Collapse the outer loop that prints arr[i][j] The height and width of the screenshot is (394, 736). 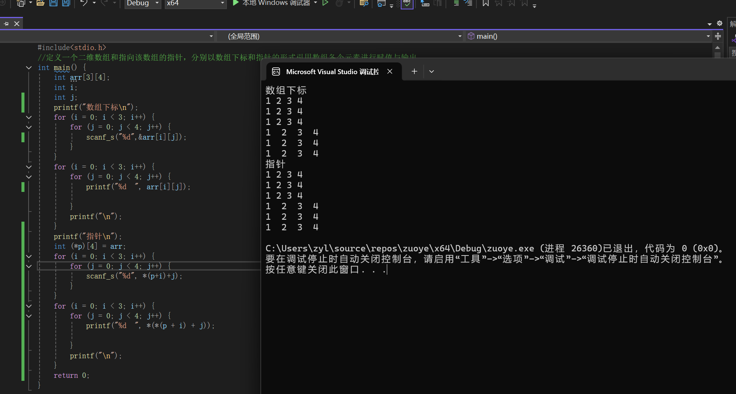point(29,167)
